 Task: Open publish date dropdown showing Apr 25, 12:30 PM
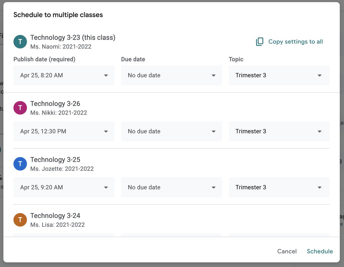click(x=64, y=131)
